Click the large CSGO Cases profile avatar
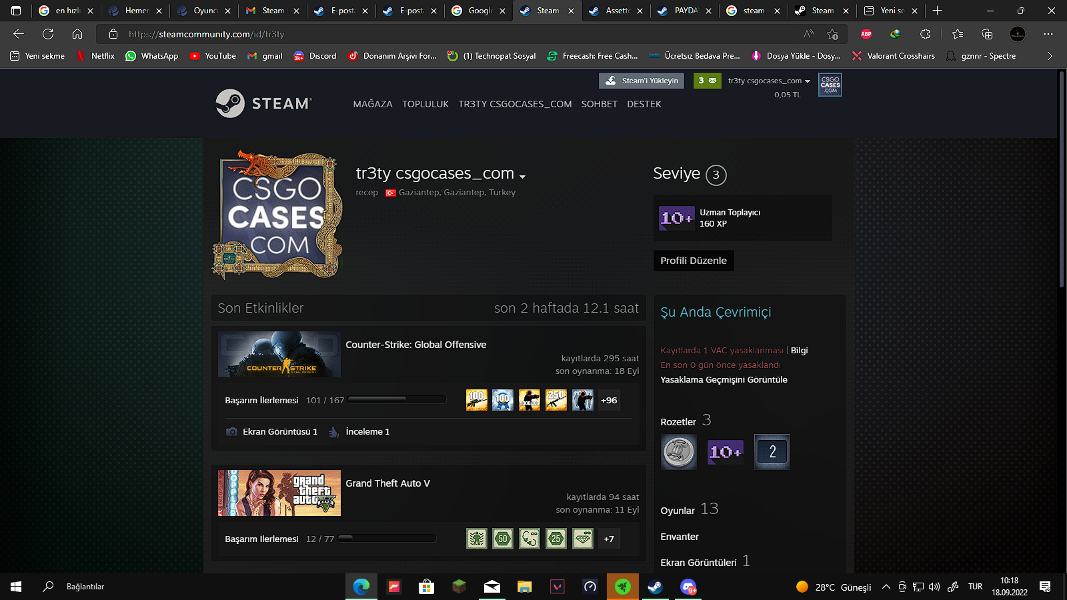This screenshot has width=1067, height=600. pos(277,215)
